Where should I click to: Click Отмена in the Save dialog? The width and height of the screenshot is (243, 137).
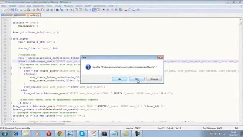coord(154,79)
